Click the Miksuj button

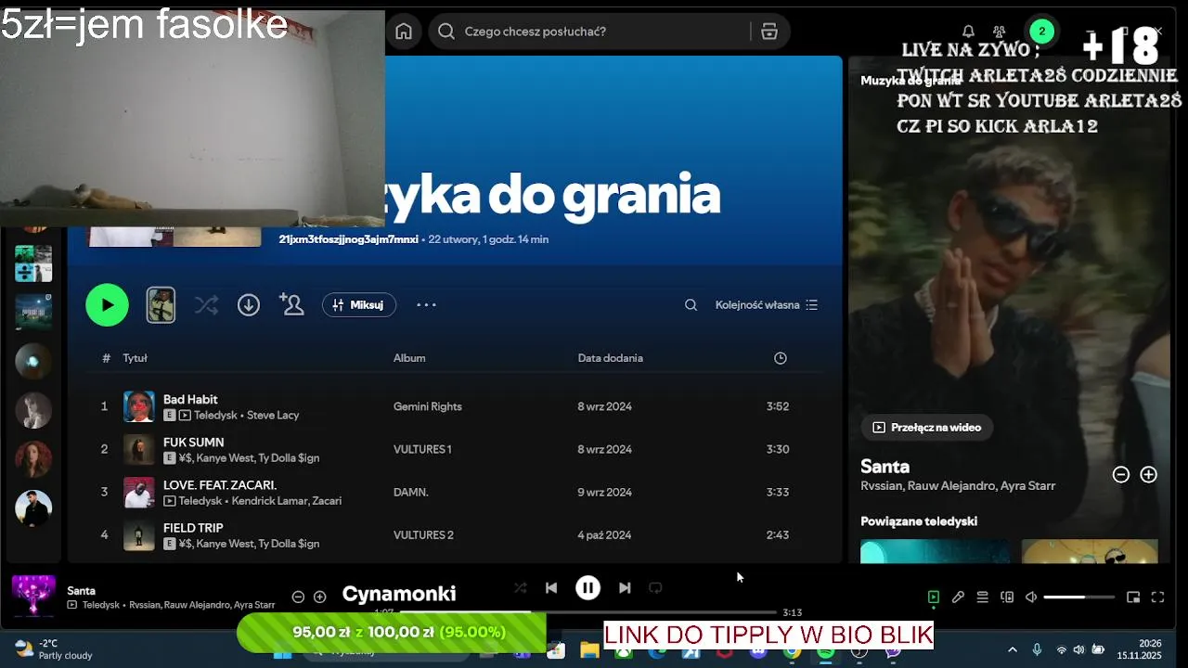[x=359, y=304]
